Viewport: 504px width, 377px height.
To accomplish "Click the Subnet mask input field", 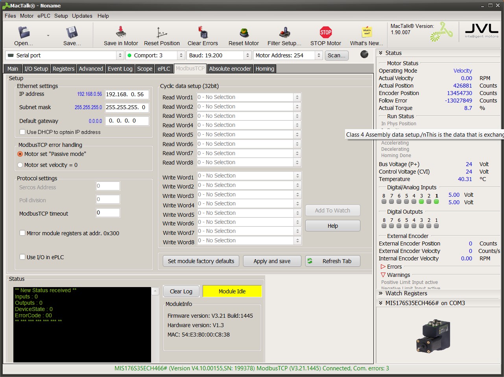I will (x=127, y=107).
